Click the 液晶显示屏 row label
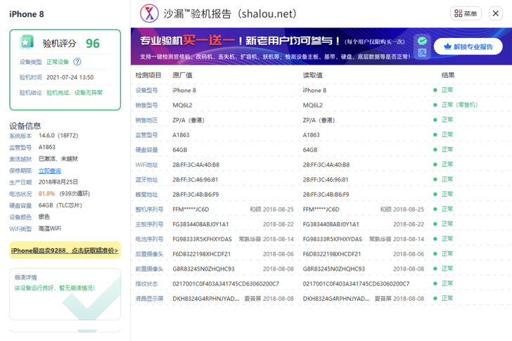This screenshot has width=512, height=341. pyautogui.click(x=149, y=299)
